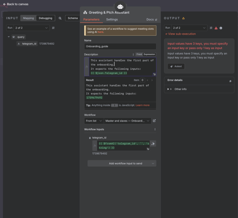Viewport: 238px width, 218px height.
Task: Set Description mode to Expression
Action: point(149,54)
